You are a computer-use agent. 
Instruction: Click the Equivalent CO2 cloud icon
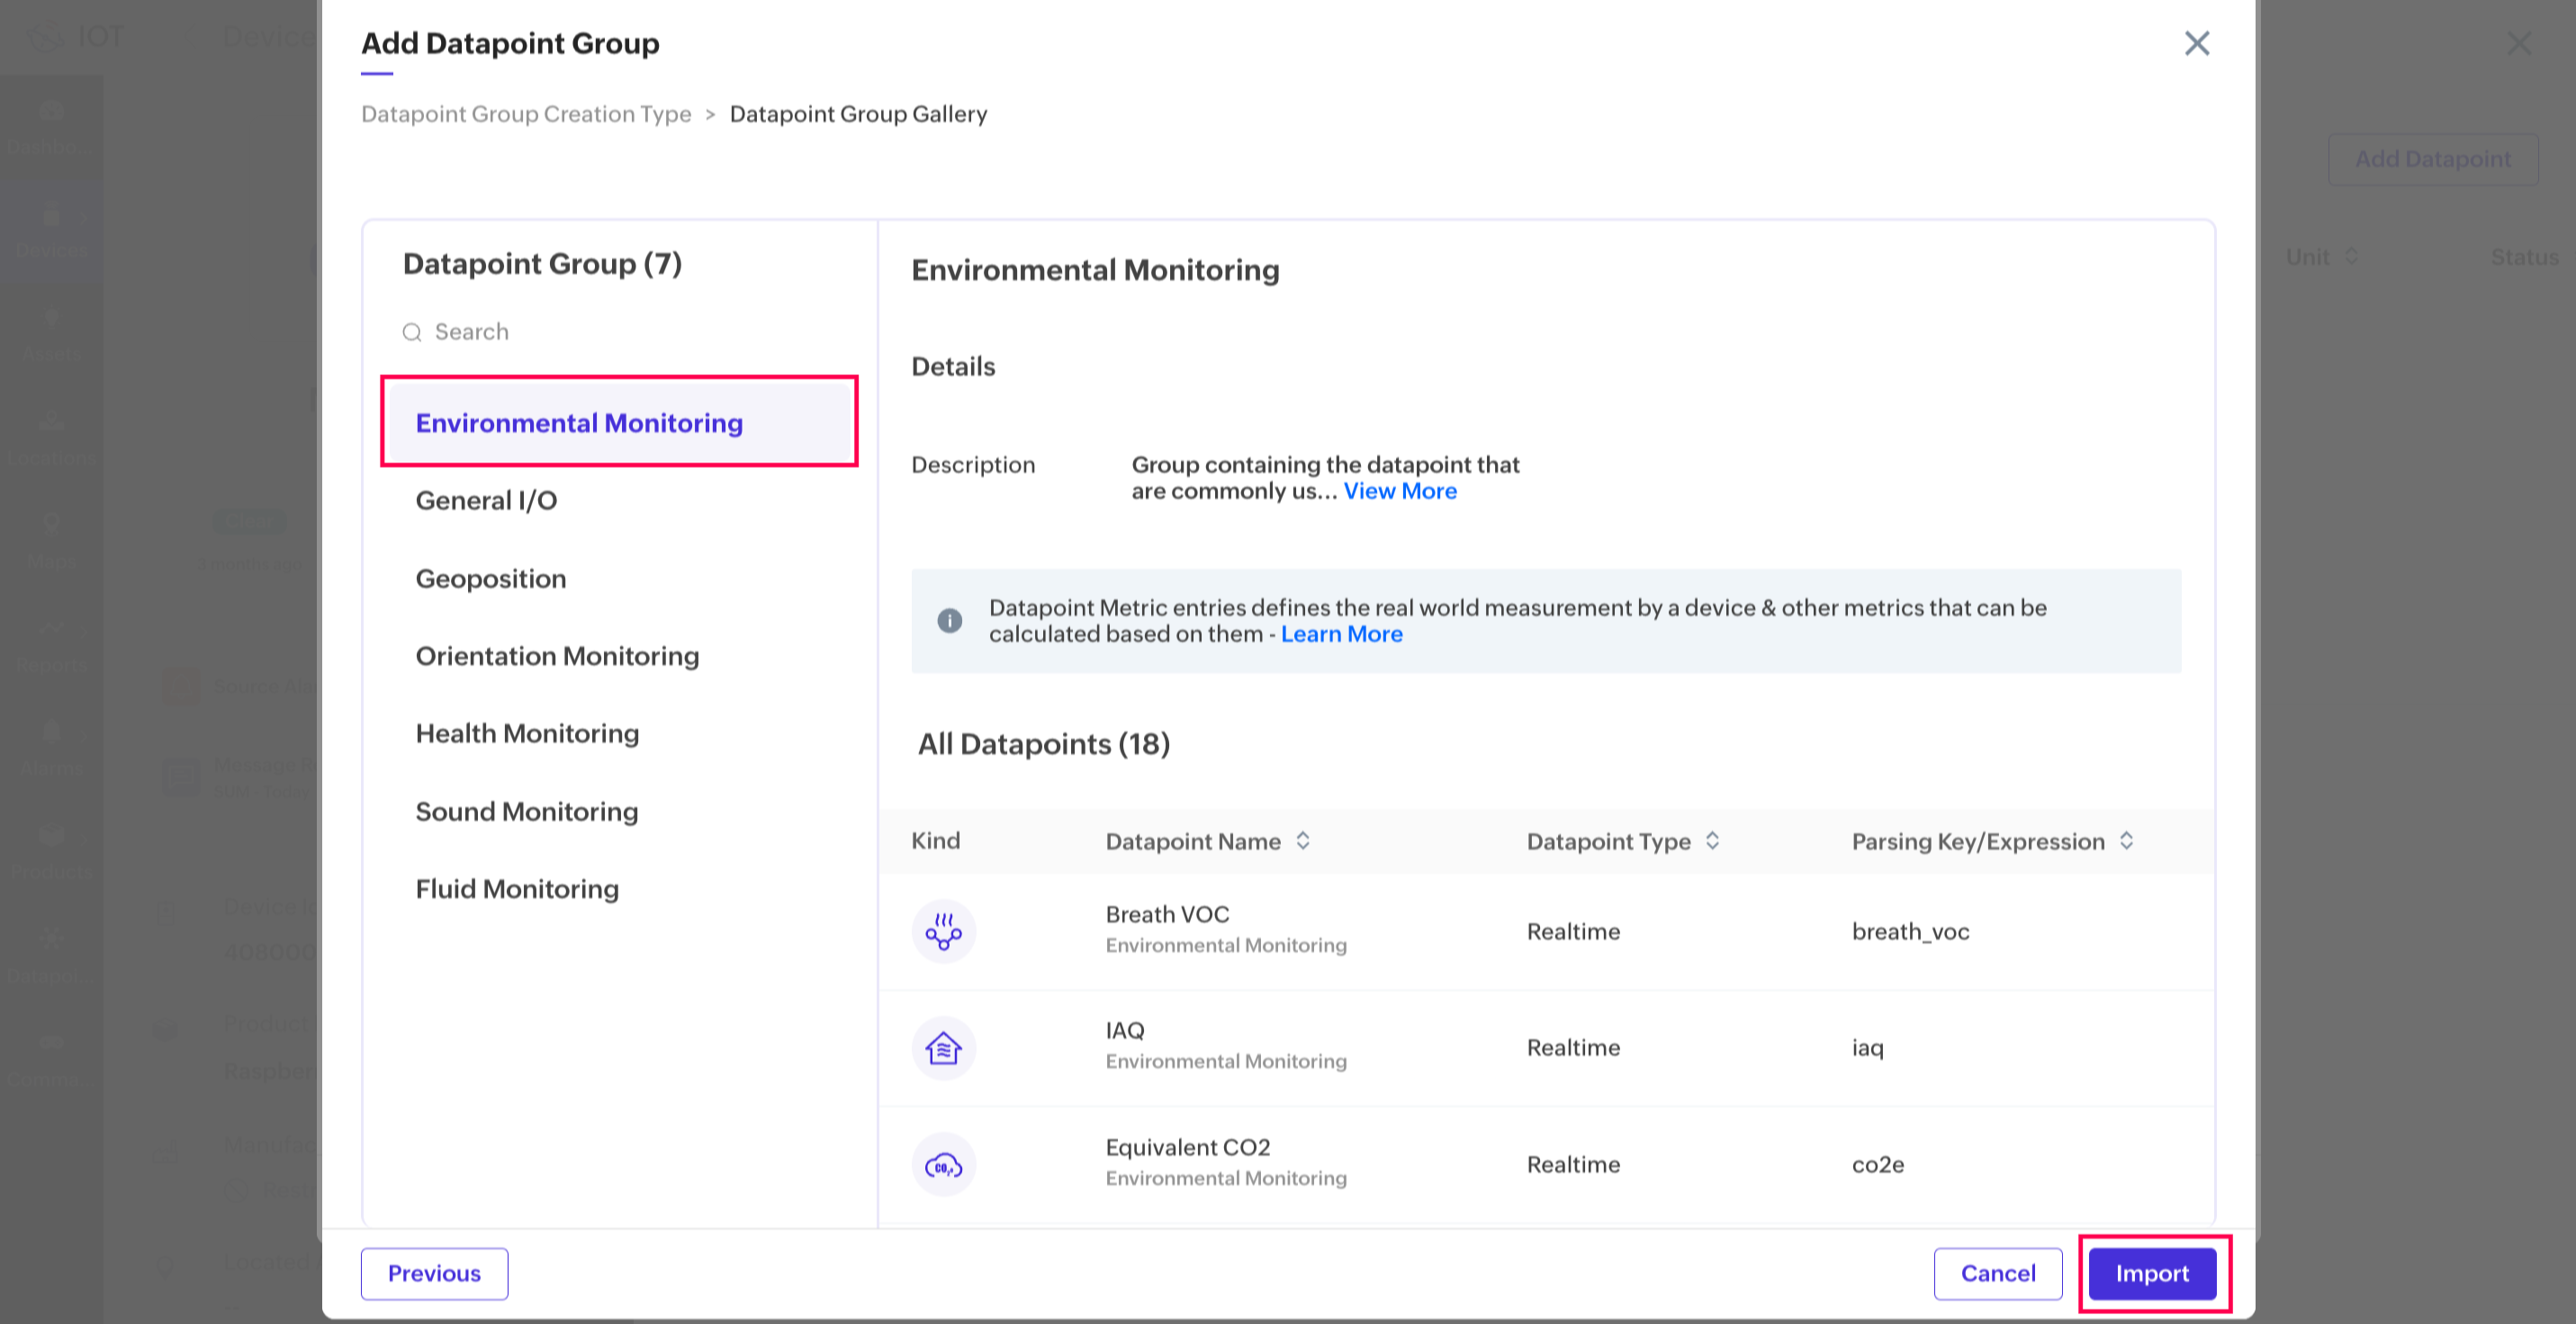pos(943,1165)
